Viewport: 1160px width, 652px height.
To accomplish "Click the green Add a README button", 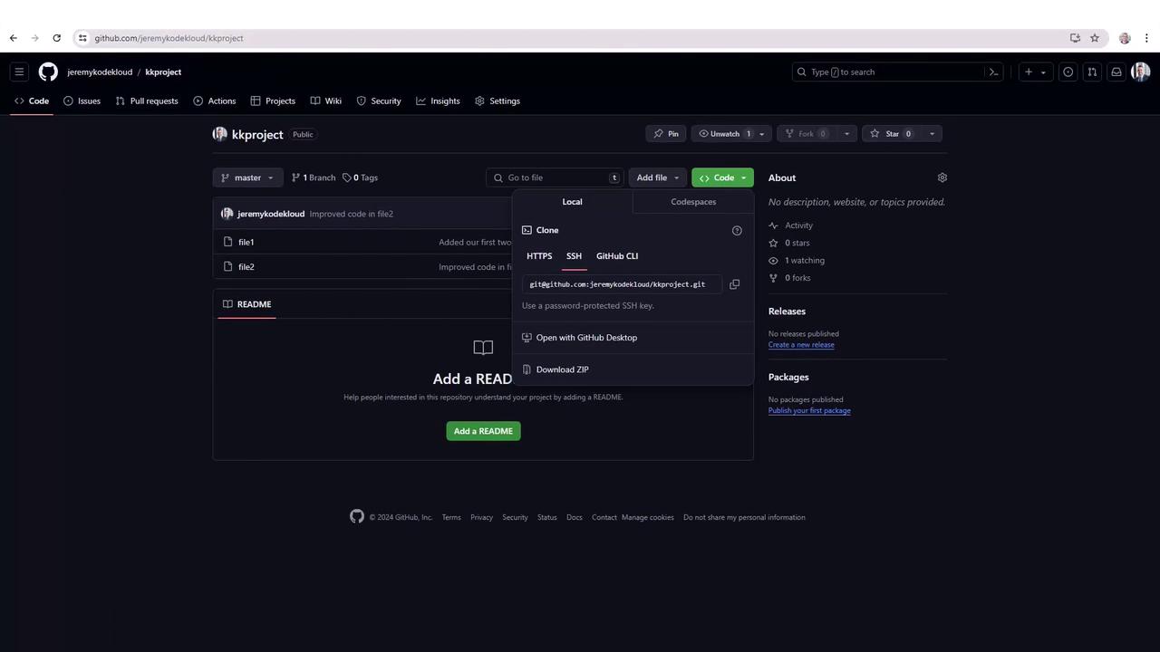I will [483, 431].
